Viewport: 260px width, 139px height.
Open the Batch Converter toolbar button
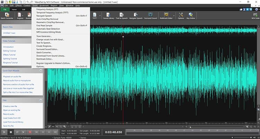click(7, 16)
